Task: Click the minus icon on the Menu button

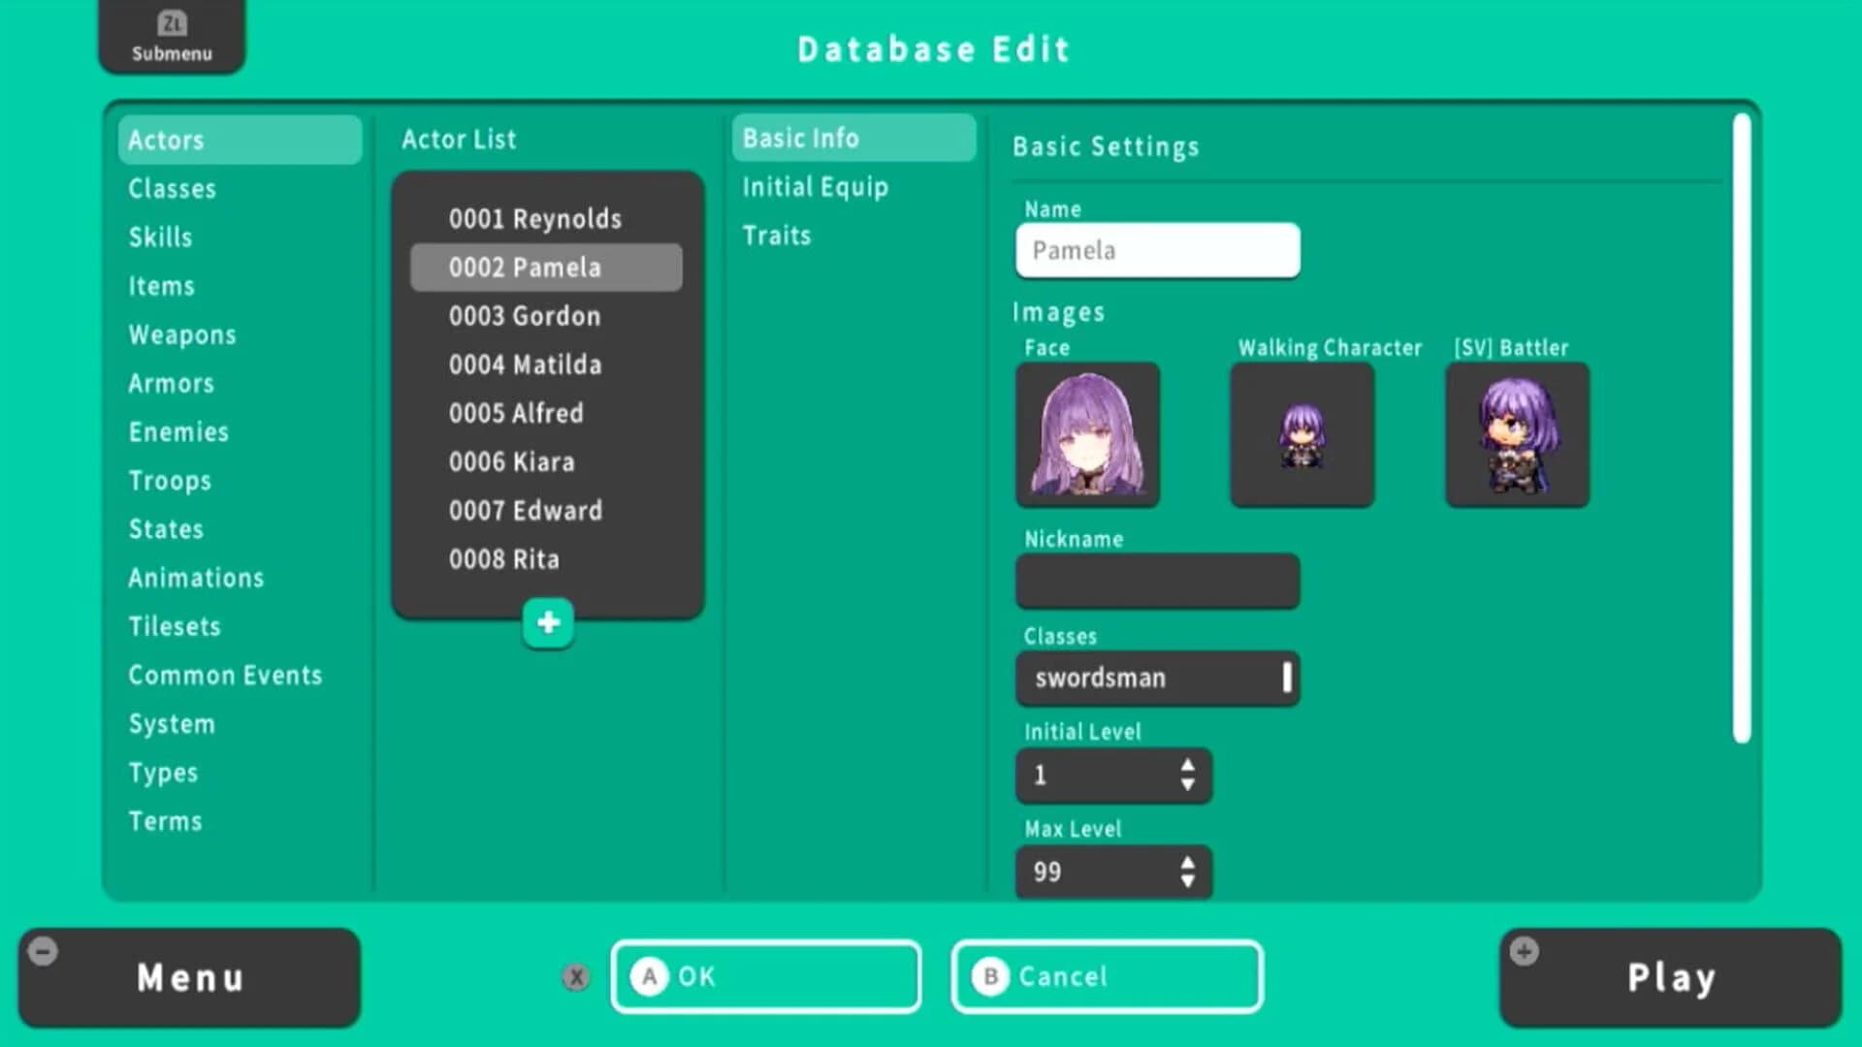Action: [x=42, y=951]
